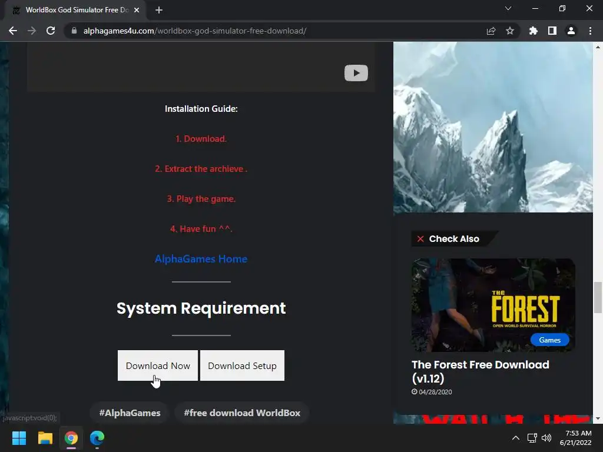This screenshot has height=452, width=603.
Task: Click the Download Setup button
Action: pos(242,365)
